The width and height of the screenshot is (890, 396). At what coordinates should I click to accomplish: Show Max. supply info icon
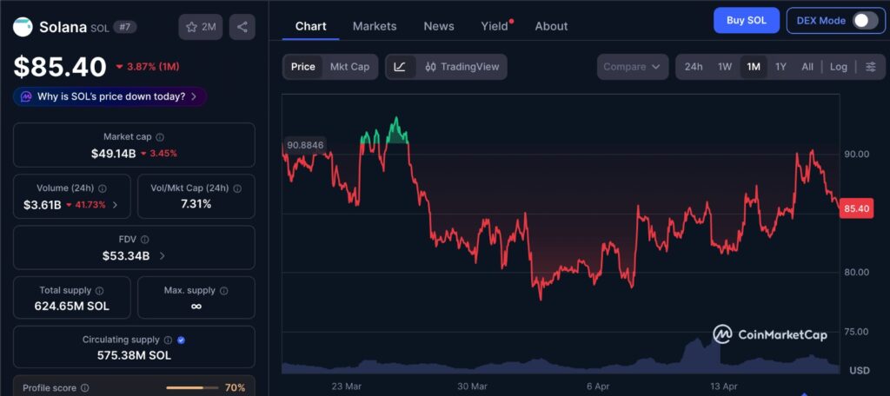pos(223,290)
